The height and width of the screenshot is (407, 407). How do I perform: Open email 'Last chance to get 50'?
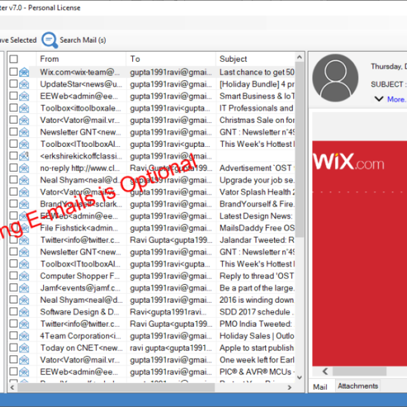pyautogui.click(x=257, y=72)
